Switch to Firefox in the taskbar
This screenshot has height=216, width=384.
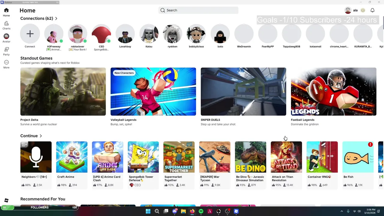(192, 211)
